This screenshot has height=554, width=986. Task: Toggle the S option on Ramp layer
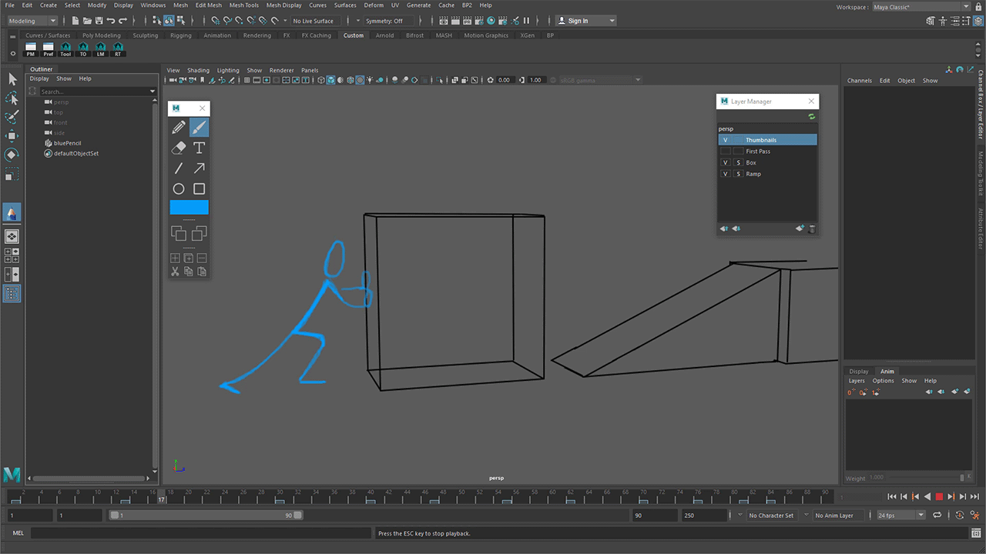coord(738,174)
